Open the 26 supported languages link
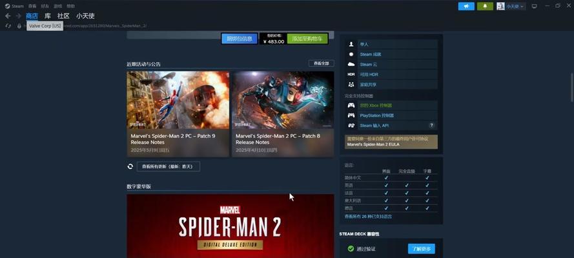Screen dimensions: 574x258 pyautogui.click(x=368, y=217)
